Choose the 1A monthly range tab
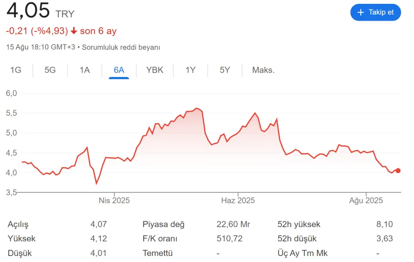The image size is (414, 262). pyautogui.click(x=85, y=70)
